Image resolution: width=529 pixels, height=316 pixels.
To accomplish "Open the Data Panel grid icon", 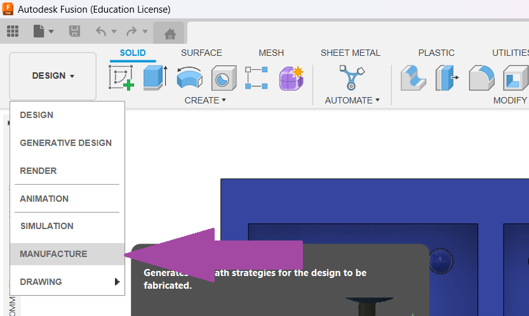I will (x=13, y=31).
